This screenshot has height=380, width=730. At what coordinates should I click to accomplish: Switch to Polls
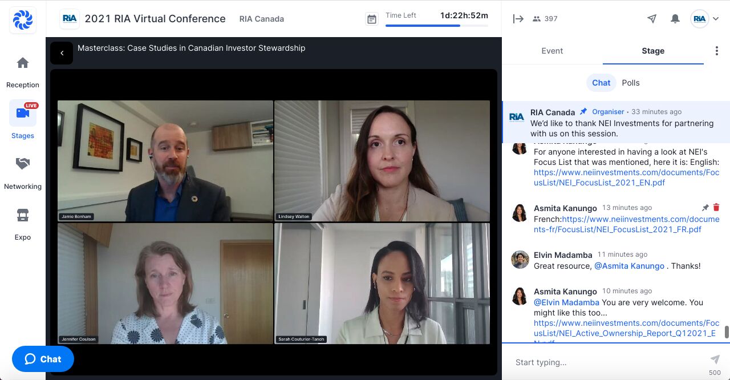pyautogui.click(x=631, y=83)
